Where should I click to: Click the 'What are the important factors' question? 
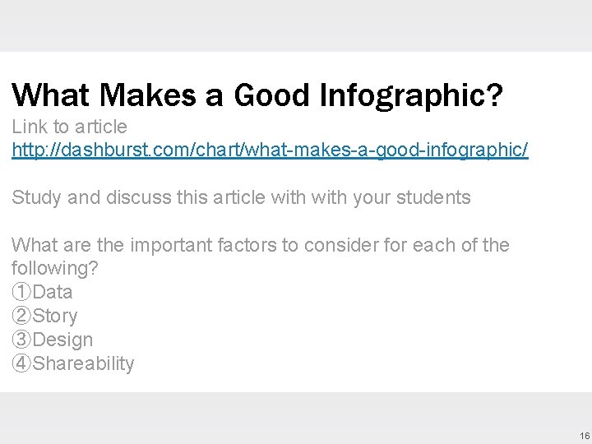click(x=260, y=245)
